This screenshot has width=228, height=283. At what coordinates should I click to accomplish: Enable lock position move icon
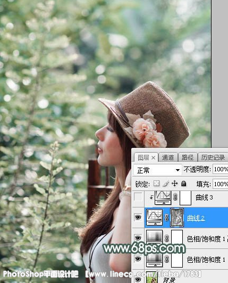[174, 184]
